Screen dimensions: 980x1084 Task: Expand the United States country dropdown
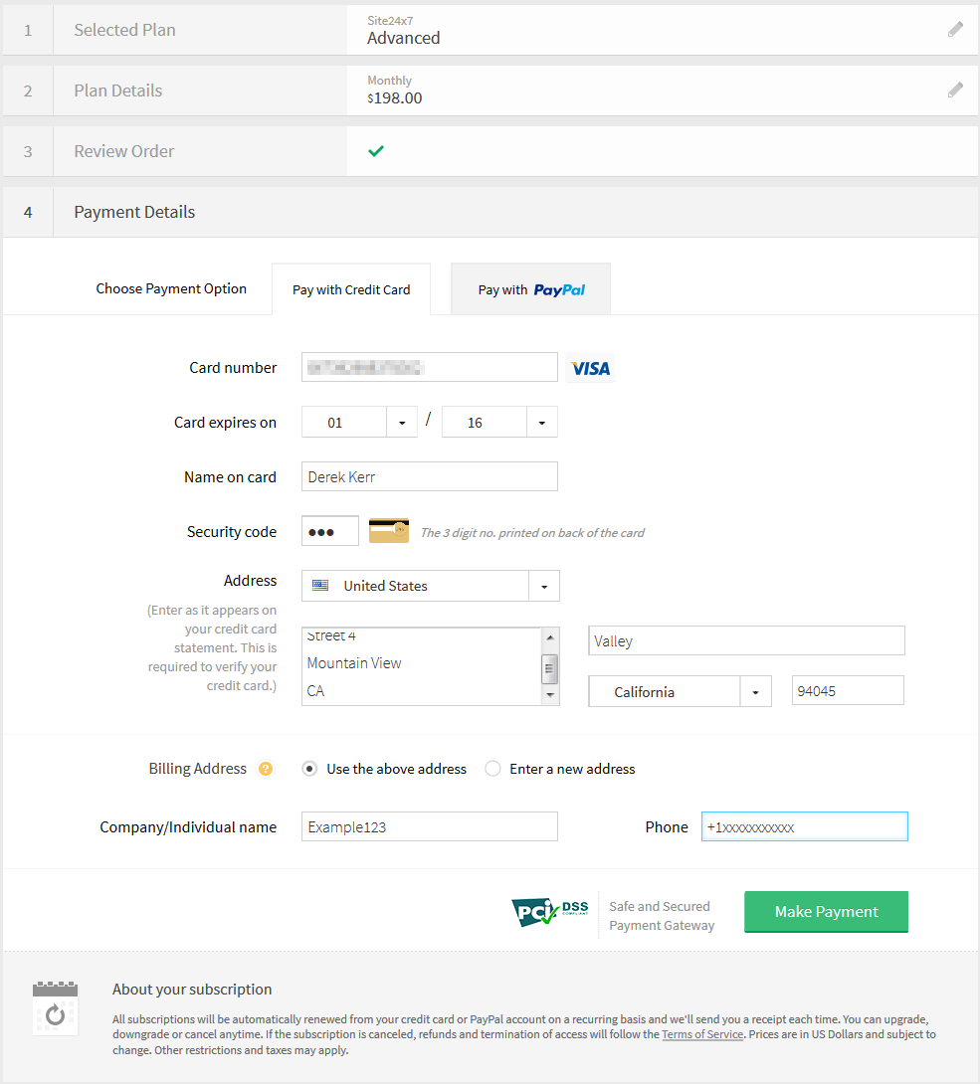click(x=543, y=587)
